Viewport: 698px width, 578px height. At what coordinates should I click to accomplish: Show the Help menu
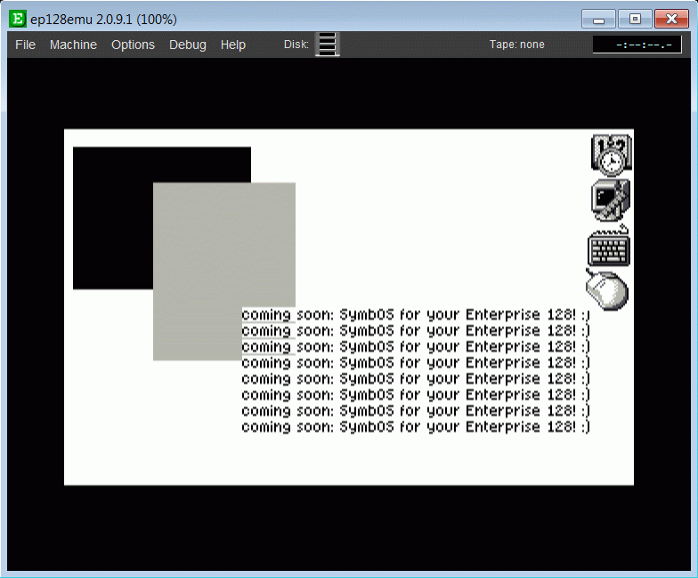point(233,45)
